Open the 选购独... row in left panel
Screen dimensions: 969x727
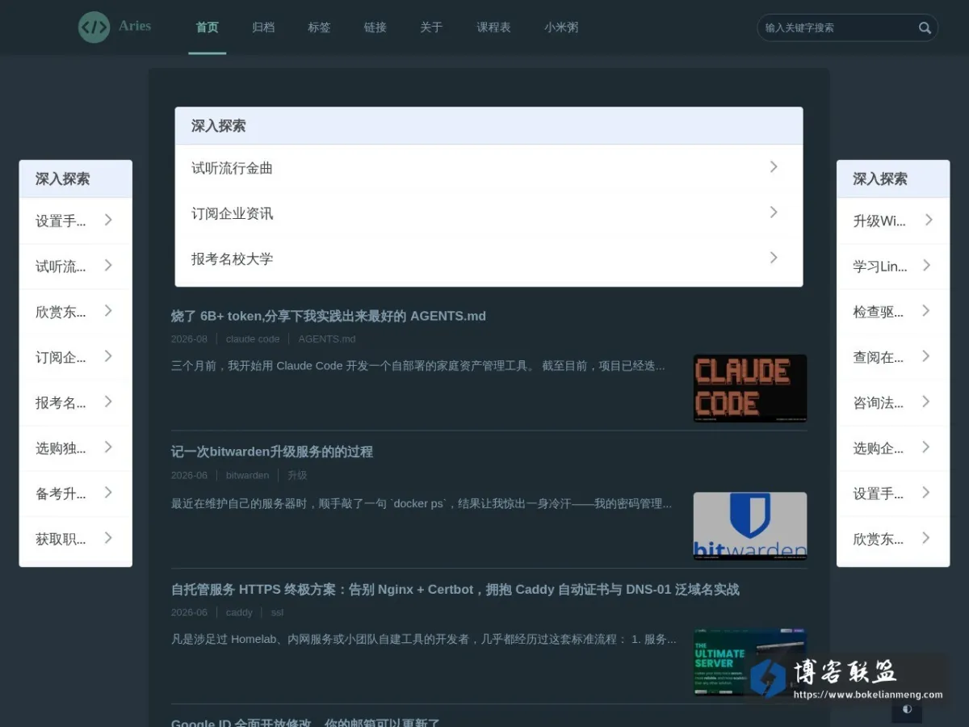[x=76, y=448]
